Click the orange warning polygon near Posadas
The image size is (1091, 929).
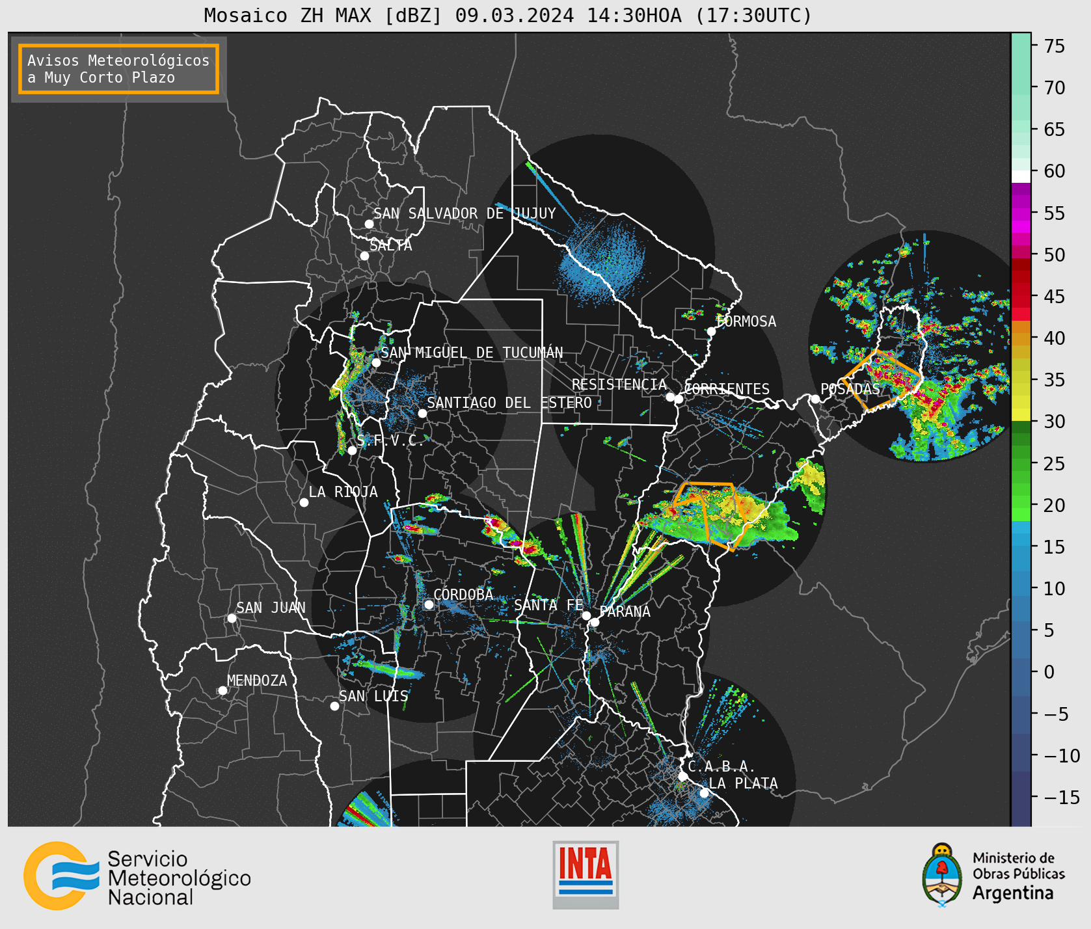pyautogui.click(x=882, y=379)
